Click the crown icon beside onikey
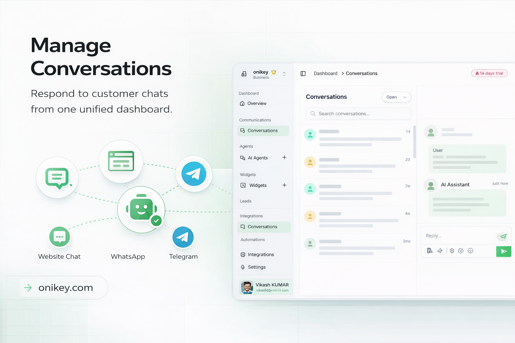 coord(274,72)
